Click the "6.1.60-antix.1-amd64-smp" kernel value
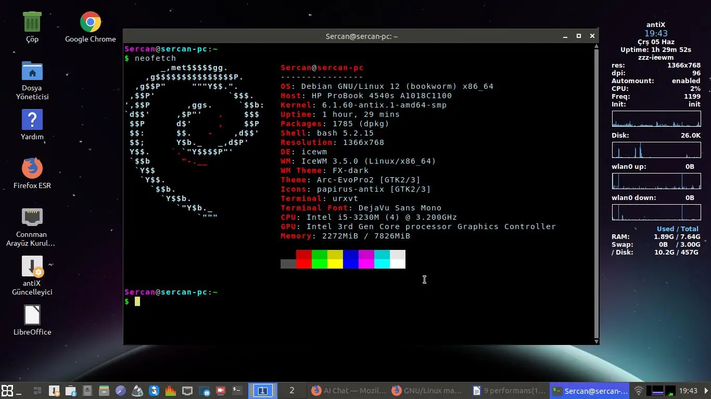The image size is (711, 399). (x=385, y=105)
